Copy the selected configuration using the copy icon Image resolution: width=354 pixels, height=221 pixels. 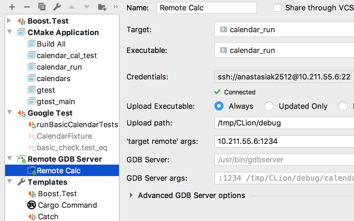coord(42,7)
